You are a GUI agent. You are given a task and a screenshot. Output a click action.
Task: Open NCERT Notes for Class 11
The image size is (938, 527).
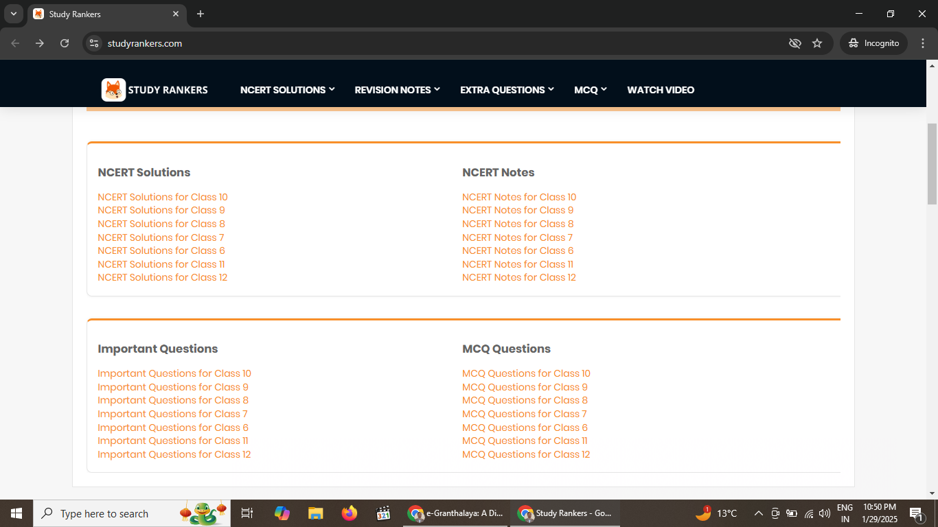pos(518,264)
